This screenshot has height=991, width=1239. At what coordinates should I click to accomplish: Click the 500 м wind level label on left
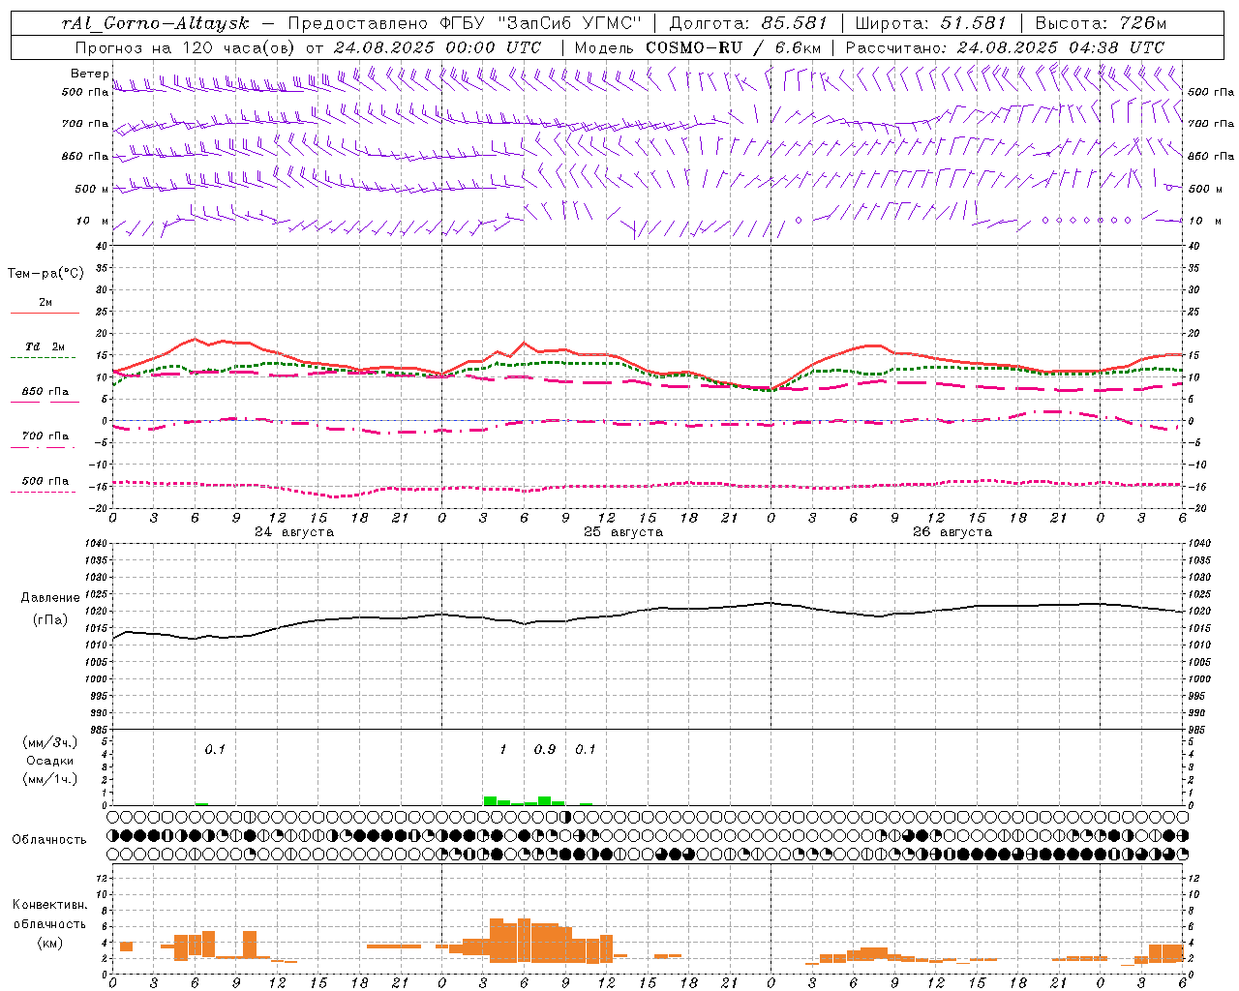coord(91,189)
